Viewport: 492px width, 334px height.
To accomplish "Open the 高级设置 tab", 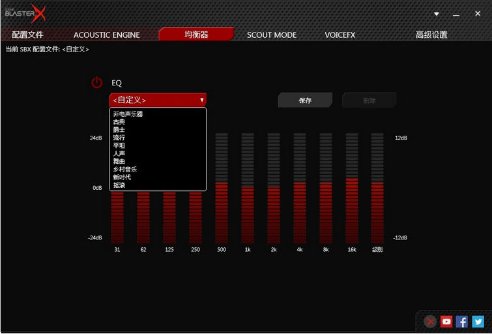I will [x=431, y=35].
